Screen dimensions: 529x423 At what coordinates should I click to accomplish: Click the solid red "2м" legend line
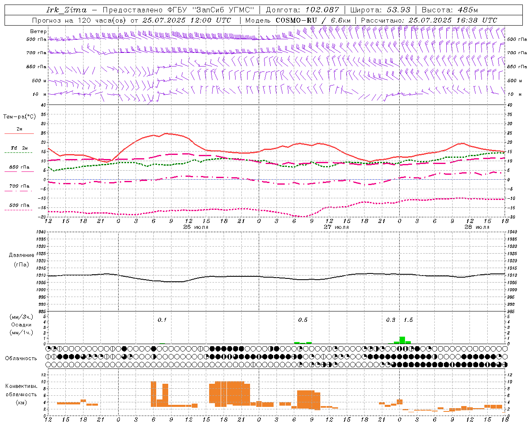point(19,133)
